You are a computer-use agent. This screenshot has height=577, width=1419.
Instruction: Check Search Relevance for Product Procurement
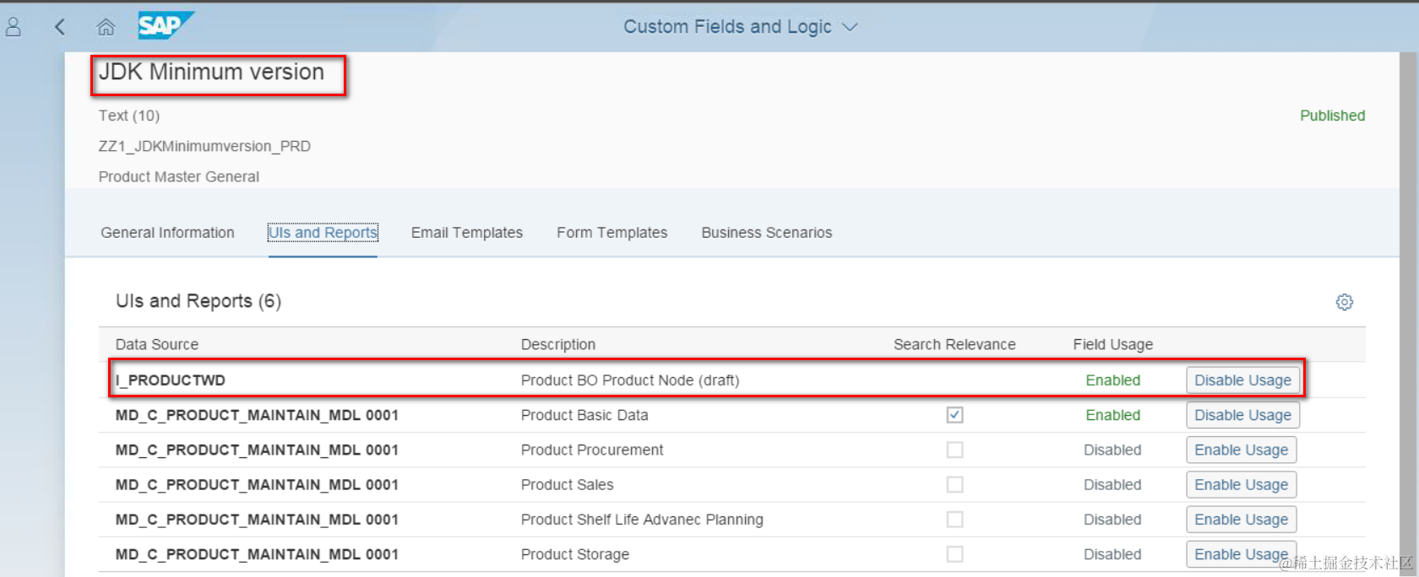pyautogui.click(x=954, y=450)
